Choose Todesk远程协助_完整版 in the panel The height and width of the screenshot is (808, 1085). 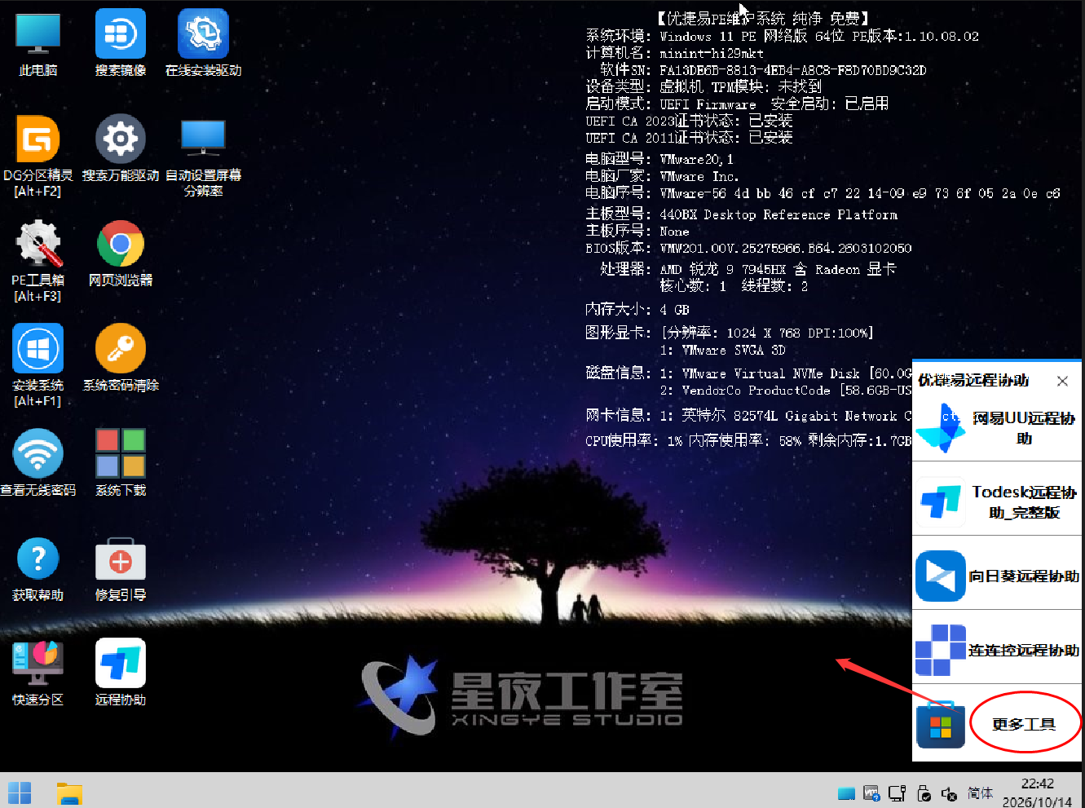click(997, 501)
